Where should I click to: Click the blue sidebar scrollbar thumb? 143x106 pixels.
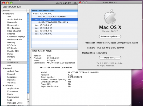coord(28,54)
